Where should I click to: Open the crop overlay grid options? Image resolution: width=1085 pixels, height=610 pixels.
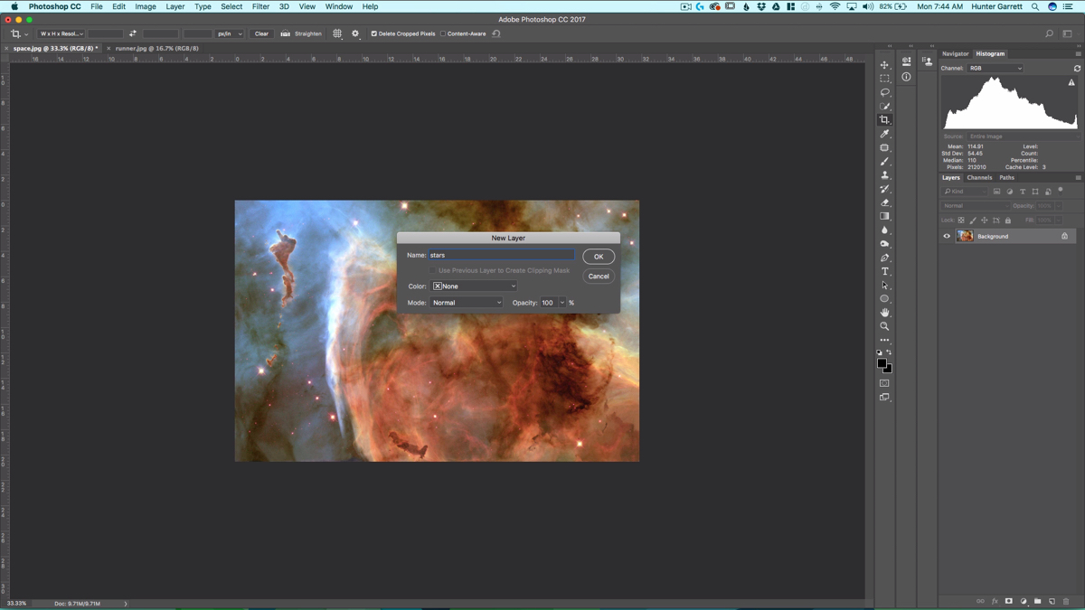click(337, 33)
